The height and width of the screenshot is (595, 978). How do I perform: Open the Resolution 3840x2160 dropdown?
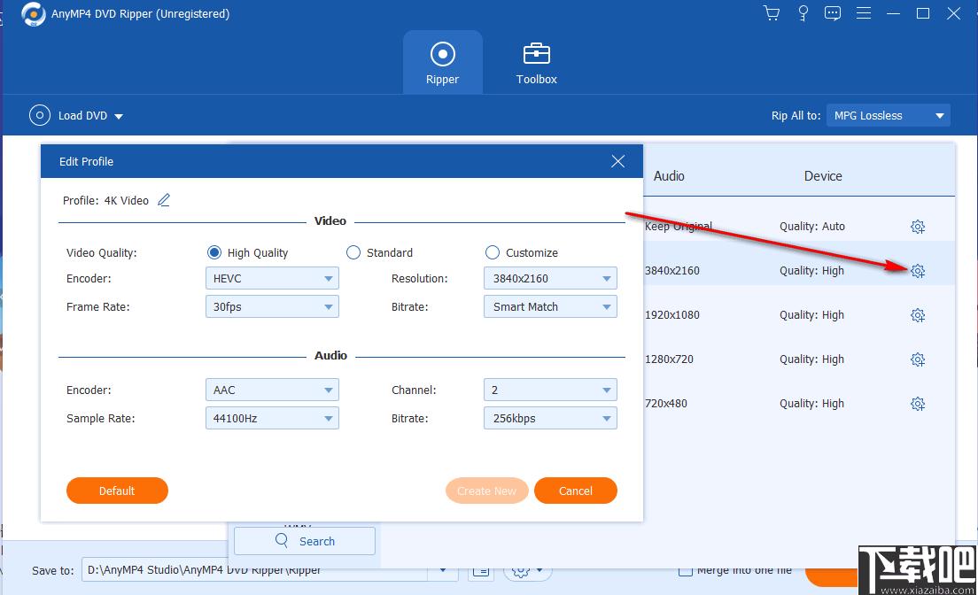coord(550,278)
